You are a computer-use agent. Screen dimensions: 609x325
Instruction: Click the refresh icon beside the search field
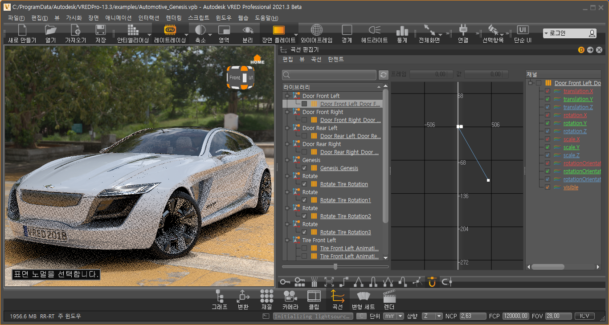coord(383,75)
